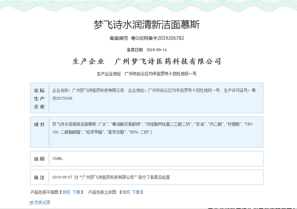
Task: Click the filing number 粤G妆网备字2019206782
Action: [x=157, y=38]
